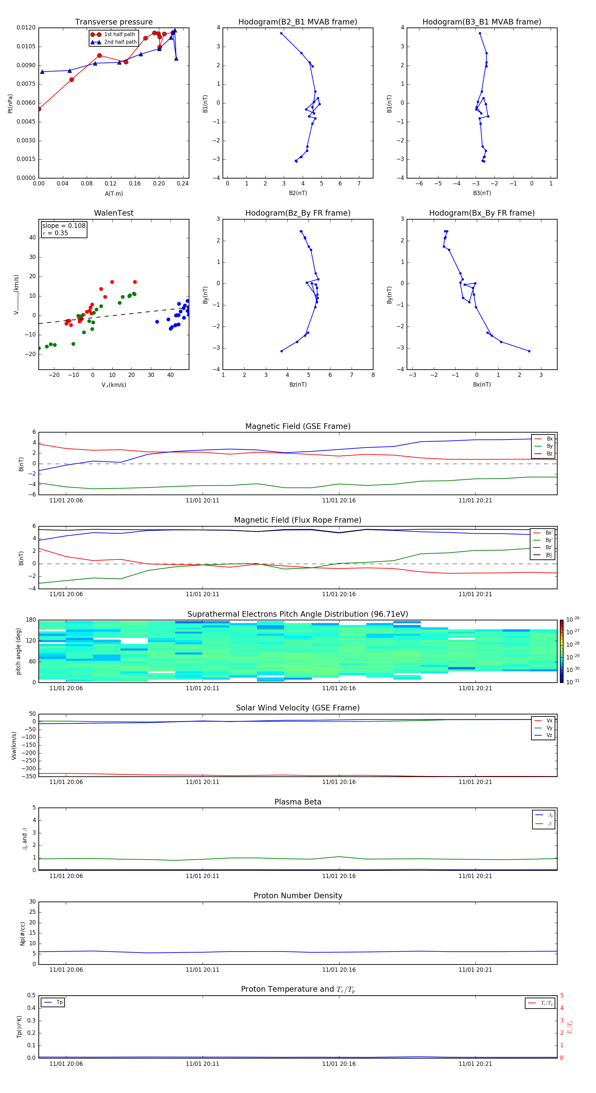Click the 'Plasma Beta' title
596x1093 pixels.
point(298,802)
